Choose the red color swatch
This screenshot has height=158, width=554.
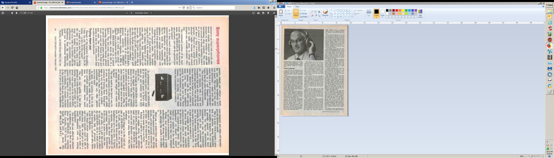pyautogui.click(x=397, y=11)
